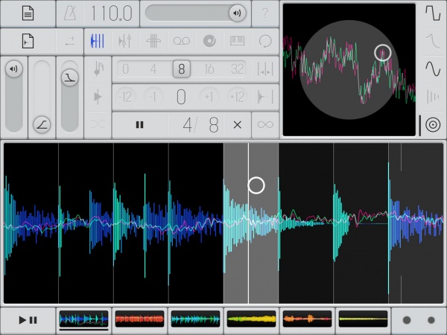The height and width of the screenshot is (335, 447).
Task: Select the thin yellow waveform thumbnail
Action: tap(364, 319)
